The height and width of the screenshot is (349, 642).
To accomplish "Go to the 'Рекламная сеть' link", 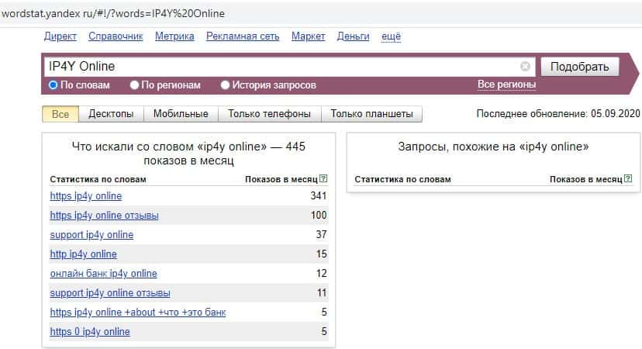I will pyautogui.click(x=243, y=36).
